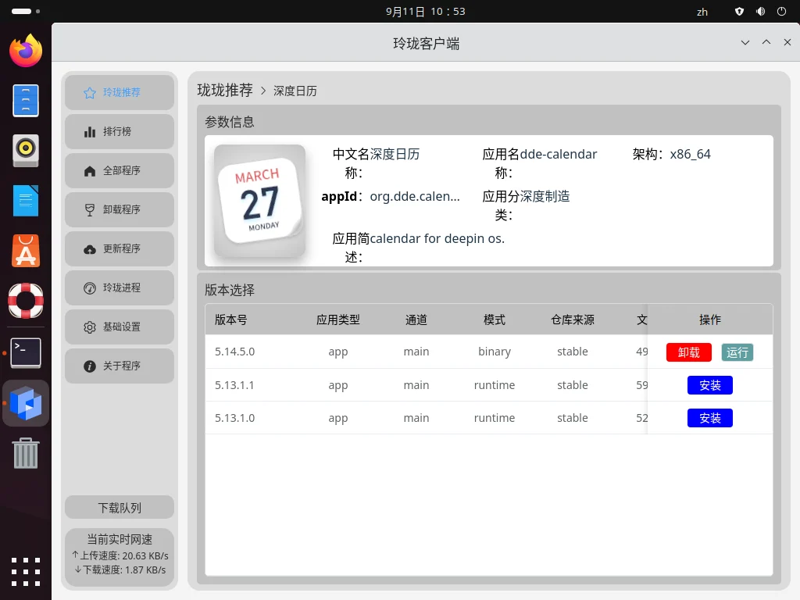Open Rhythmbox speaker icon in dock
The height and width of the screenshot is (600, 800).
pos(26,151)
